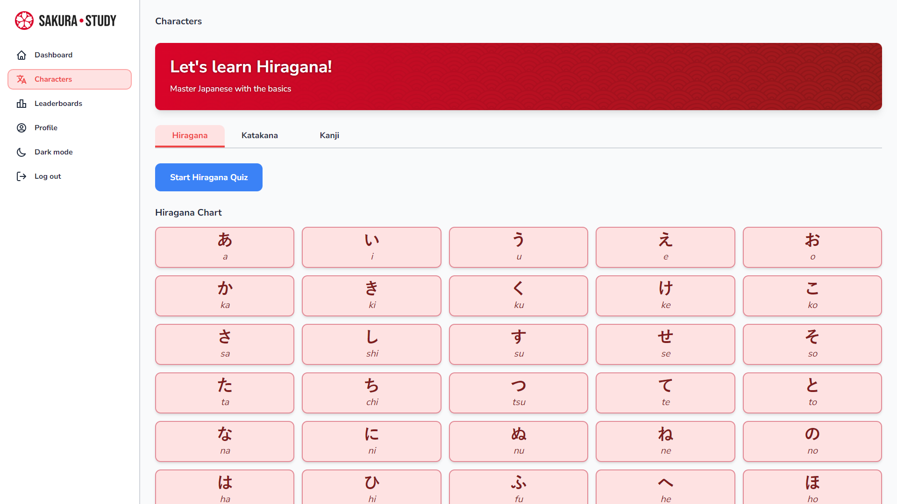Image resolution: width=897 pixels, height=504 pixels.
Task: Tap the ひ (hi) card
Action: 371,487
